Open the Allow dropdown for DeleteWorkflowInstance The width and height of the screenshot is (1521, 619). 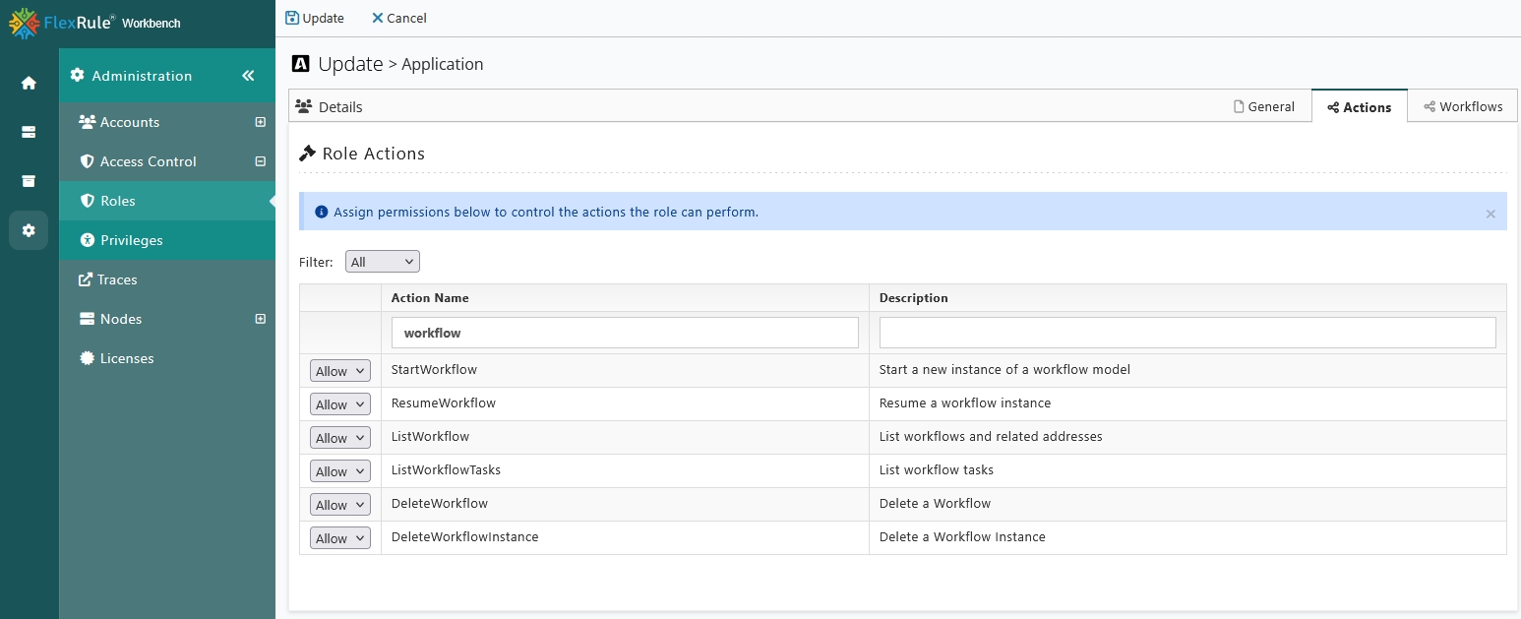(340, 538)
